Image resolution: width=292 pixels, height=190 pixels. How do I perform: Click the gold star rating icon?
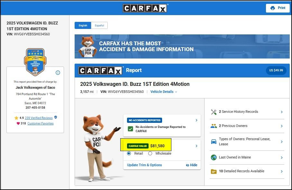click(x=16, y=118)
